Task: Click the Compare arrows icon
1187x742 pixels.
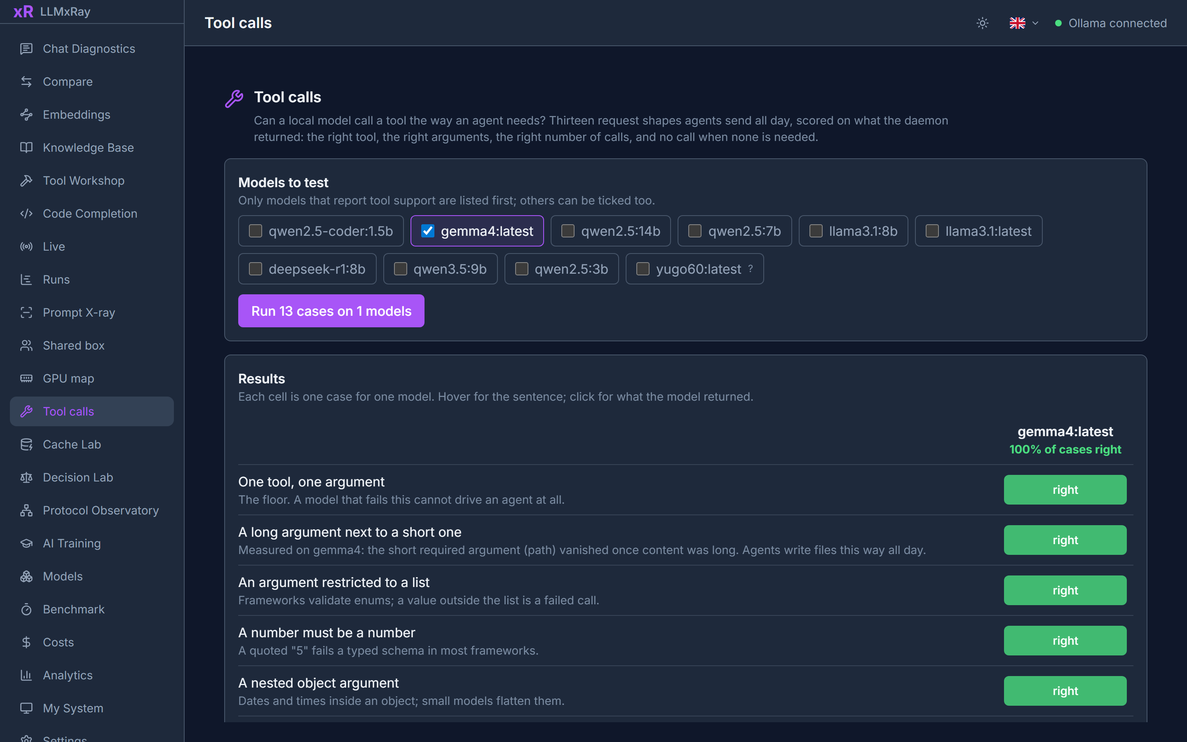Action: (x=26, y=82)
